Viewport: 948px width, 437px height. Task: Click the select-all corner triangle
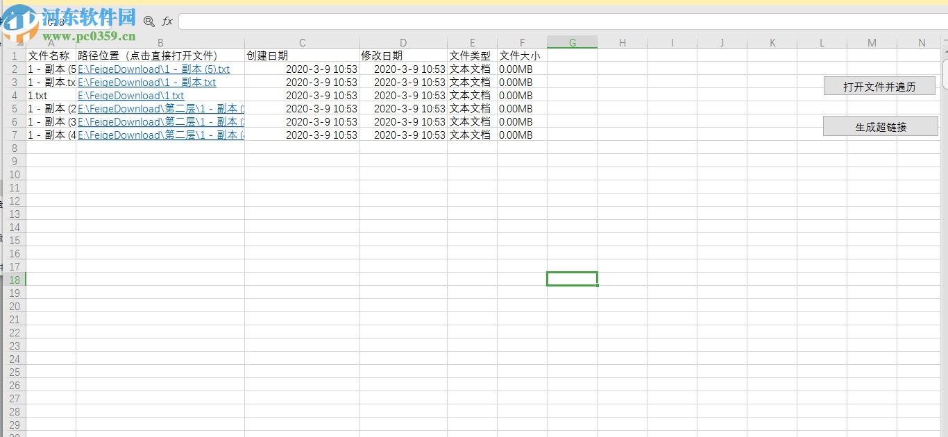(20, 42)
